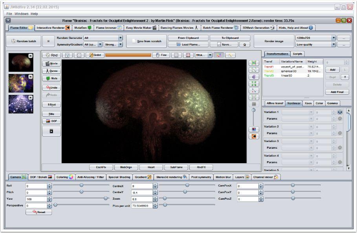Click the Load Flame... folder button
The height and width of the screenshot is (233, 357).
[x=188, y=44]
